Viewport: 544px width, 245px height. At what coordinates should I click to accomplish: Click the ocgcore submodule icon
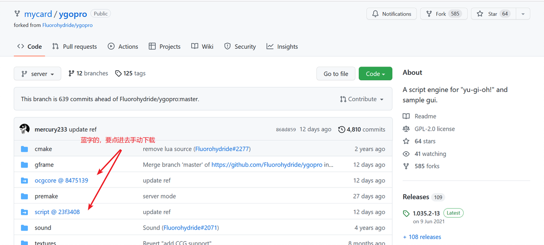tap(25, 181)
